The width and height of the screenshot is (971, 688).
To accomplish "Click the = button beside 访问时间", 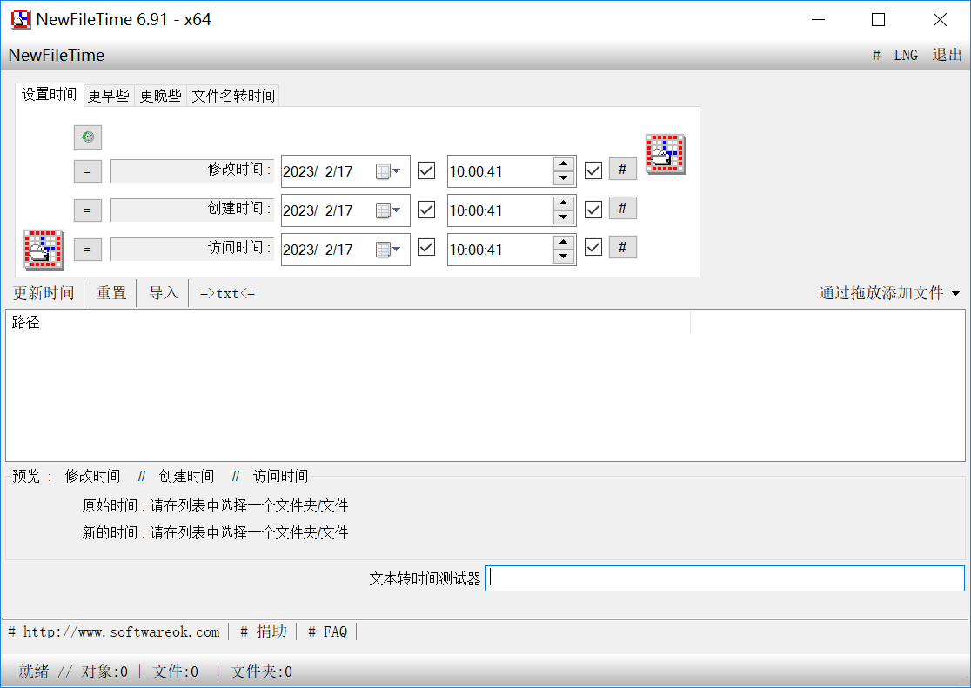I will (87, 249).
